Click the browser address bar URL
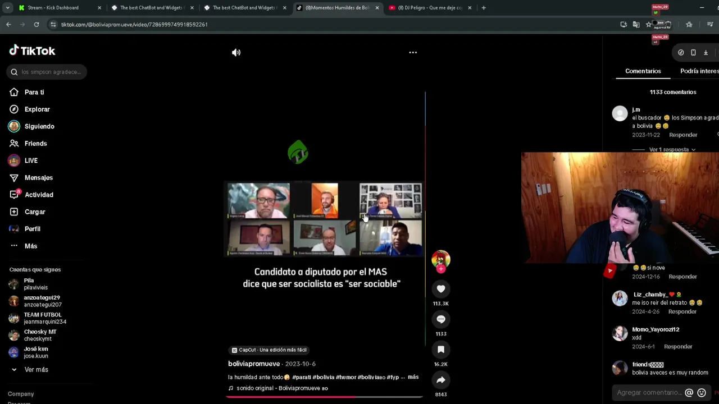This screenshot has height=404, width=719. point(134,25)
